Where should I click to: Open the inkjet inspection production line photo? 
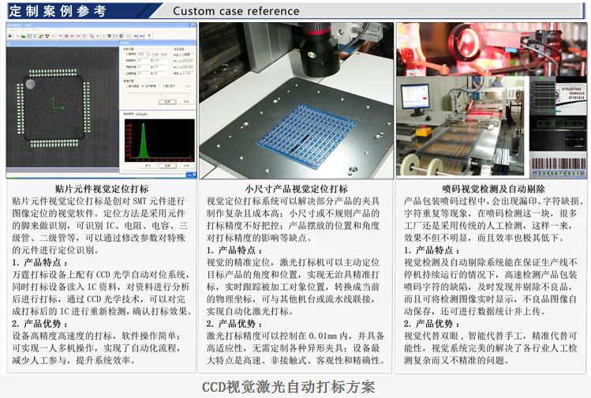pyautogui.click(x=460, y=126)
